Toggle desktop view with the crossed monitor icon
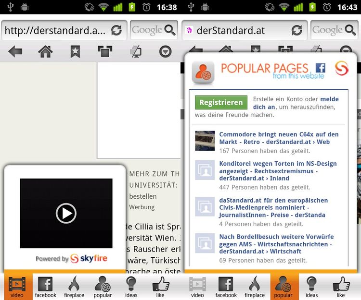 [135, 51]
